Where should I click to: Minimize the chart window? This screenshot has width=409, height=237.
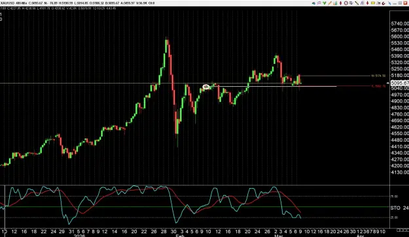click(395, 3)
